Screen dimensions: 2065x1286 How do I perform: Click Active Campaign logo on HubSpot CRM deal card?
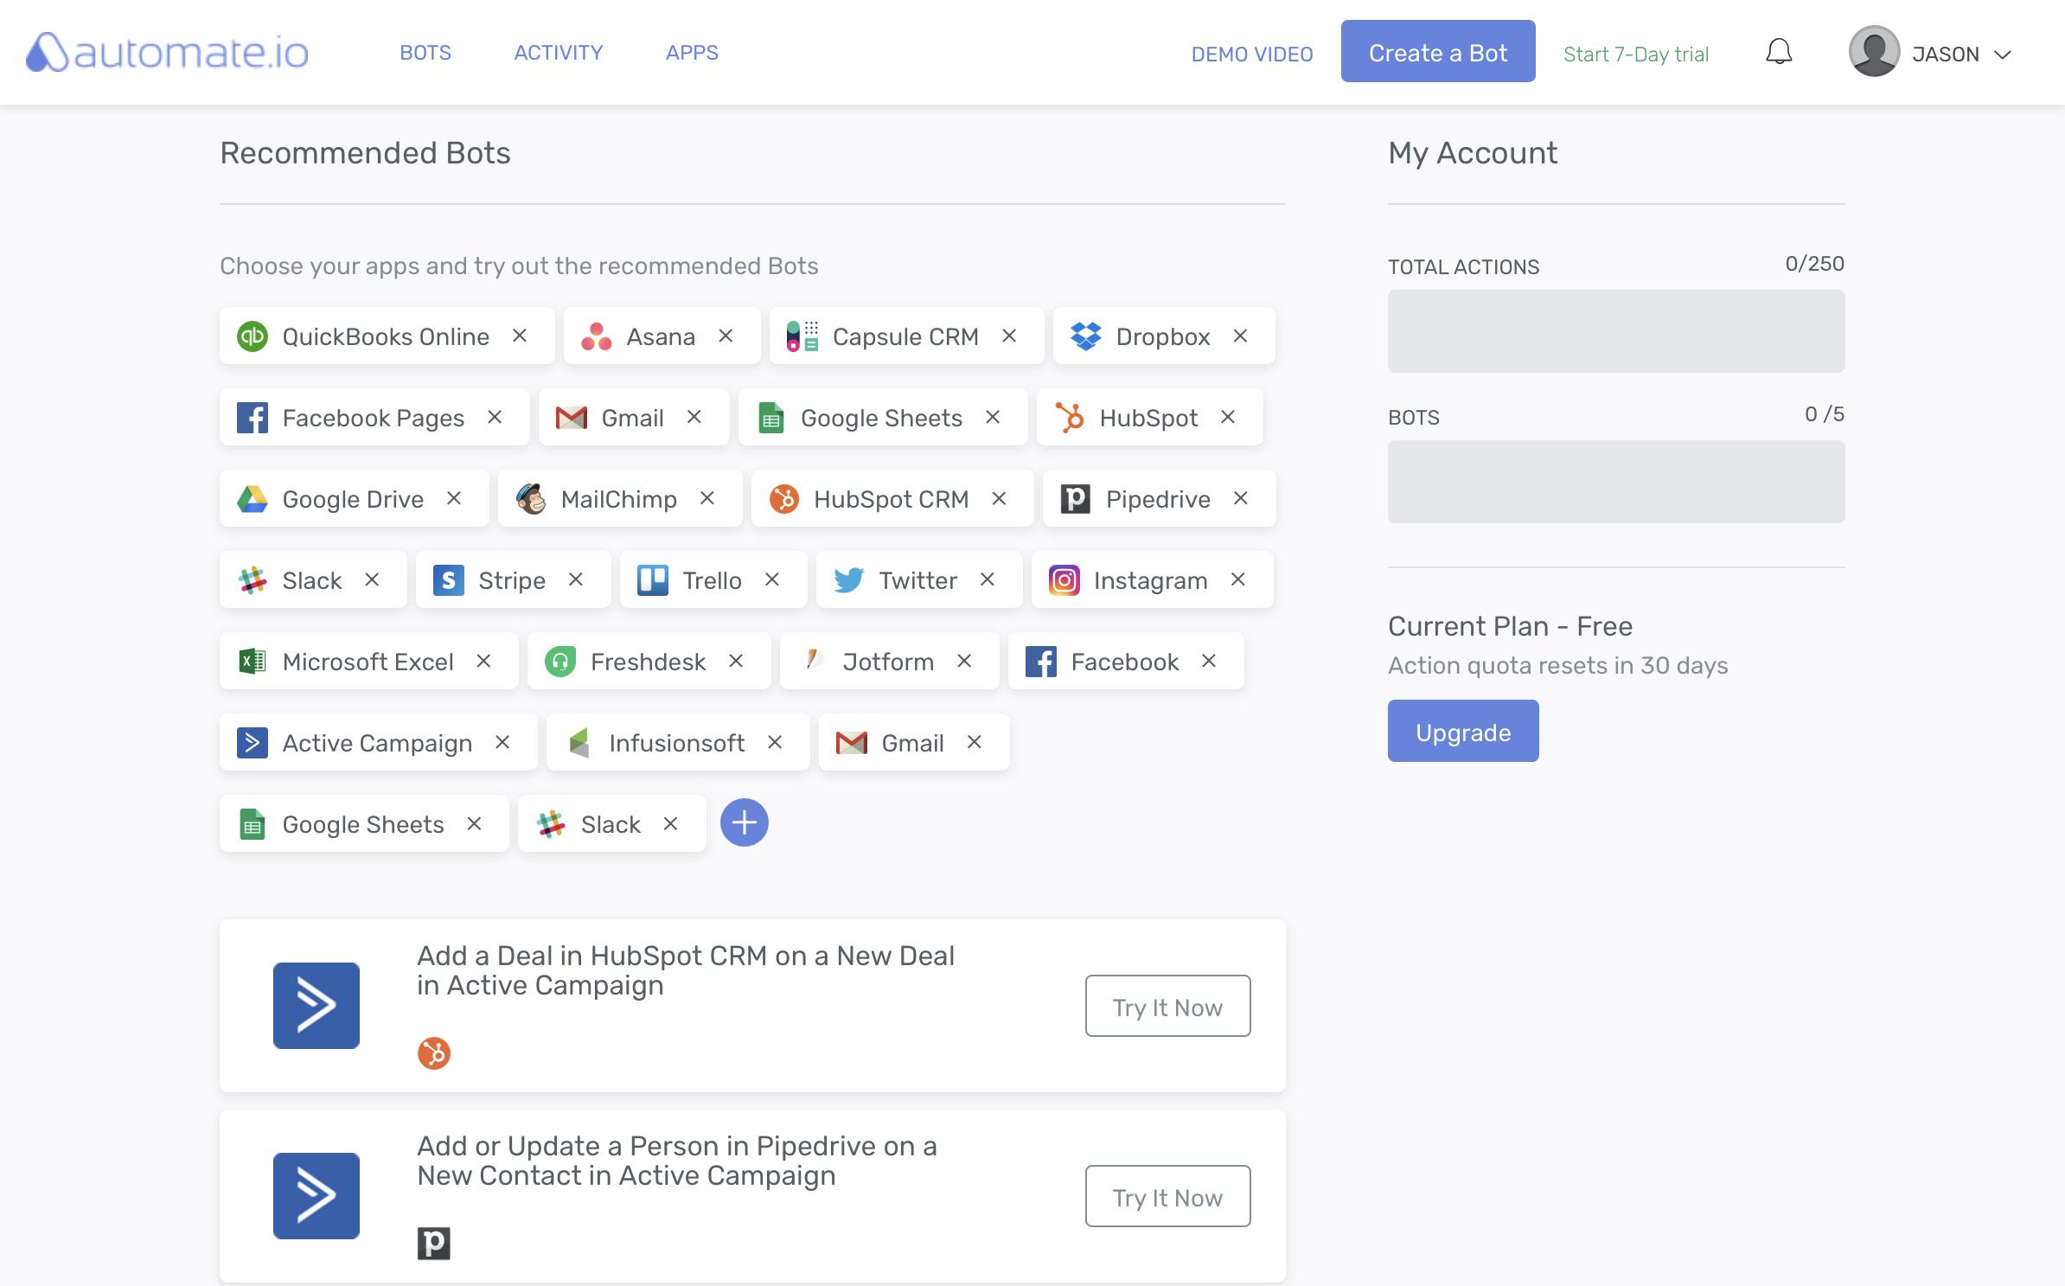tap(316, 1006)
